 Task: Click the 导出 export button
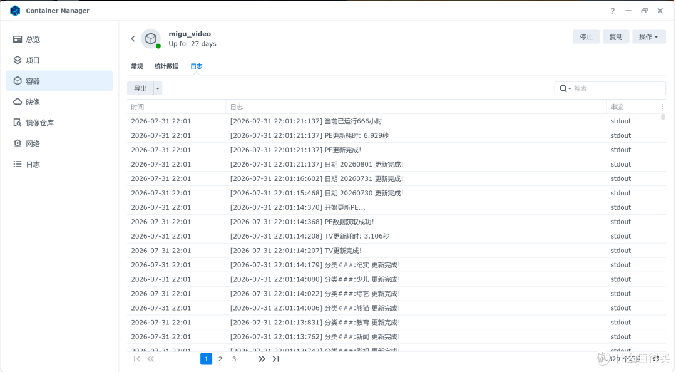pyautogui.click(x=141, y=88)
